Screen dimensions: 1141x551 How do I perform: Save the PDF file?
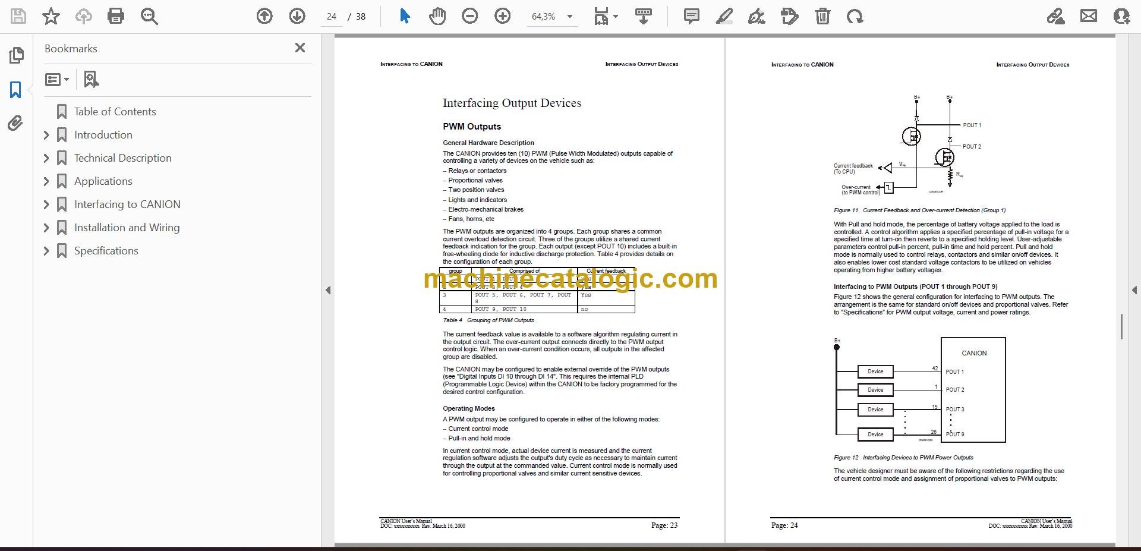click(x=18, y=16)
